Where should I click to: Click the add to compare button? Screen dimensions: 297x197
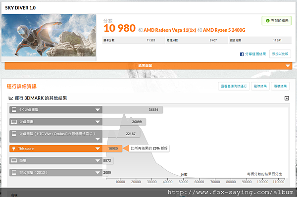280,54
